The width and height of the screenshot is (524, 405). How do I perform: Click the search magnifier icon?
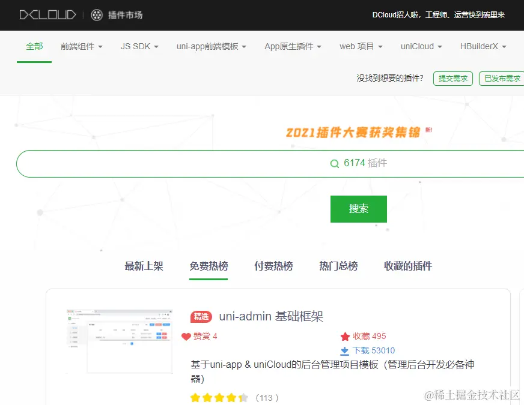pyautogui.click(x=335, y=163)
